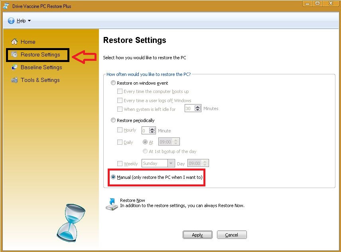Close the Drive Vaccine window
Screen dimensions: 341x252
[x=331, y=4]
